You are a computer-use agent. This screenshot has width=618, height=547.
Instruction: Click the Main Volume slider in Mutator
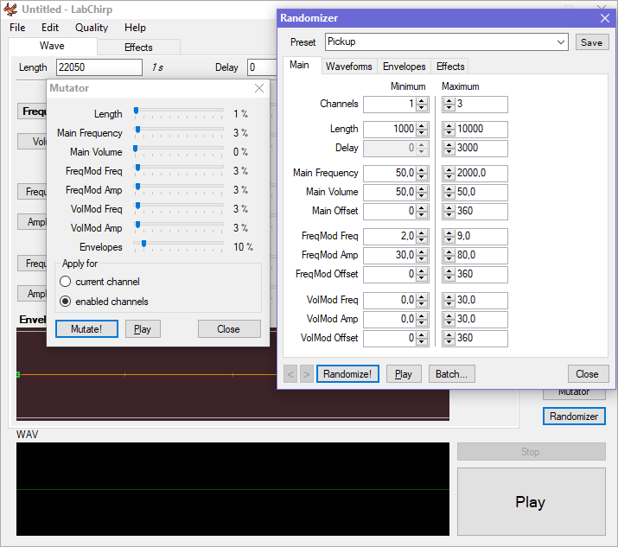[x=179, y=150]
